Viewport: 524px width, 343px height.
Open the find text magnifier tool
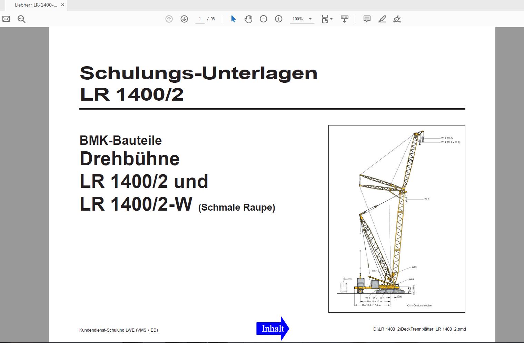pyautogui.click(x=21, y=19)
